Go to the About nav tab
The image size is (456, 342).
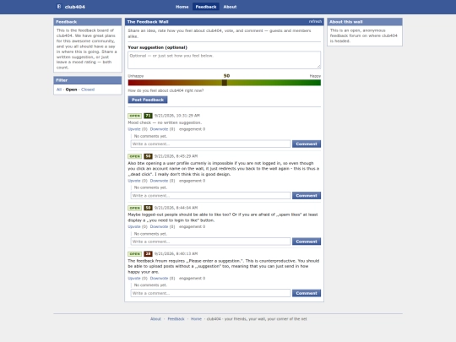[230, 7]
